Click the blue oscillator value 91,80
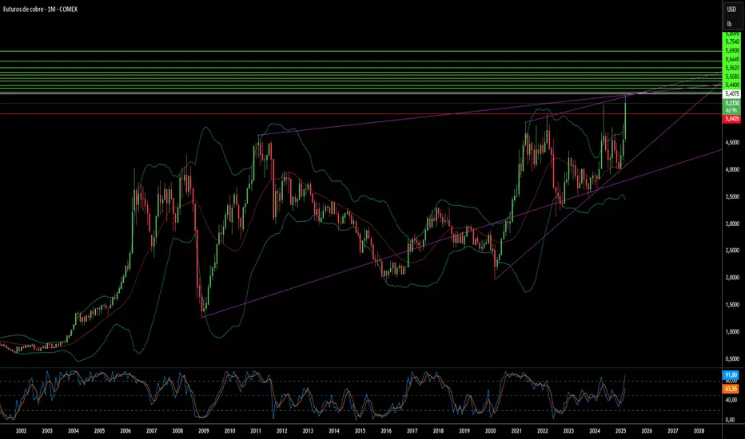745x439 pixels. point(731,375)
